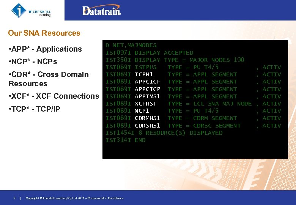Click slide number 3 in footer
The width and height of the screenshot is (296, 205).
pyautogui.click(x=14, y=198)
